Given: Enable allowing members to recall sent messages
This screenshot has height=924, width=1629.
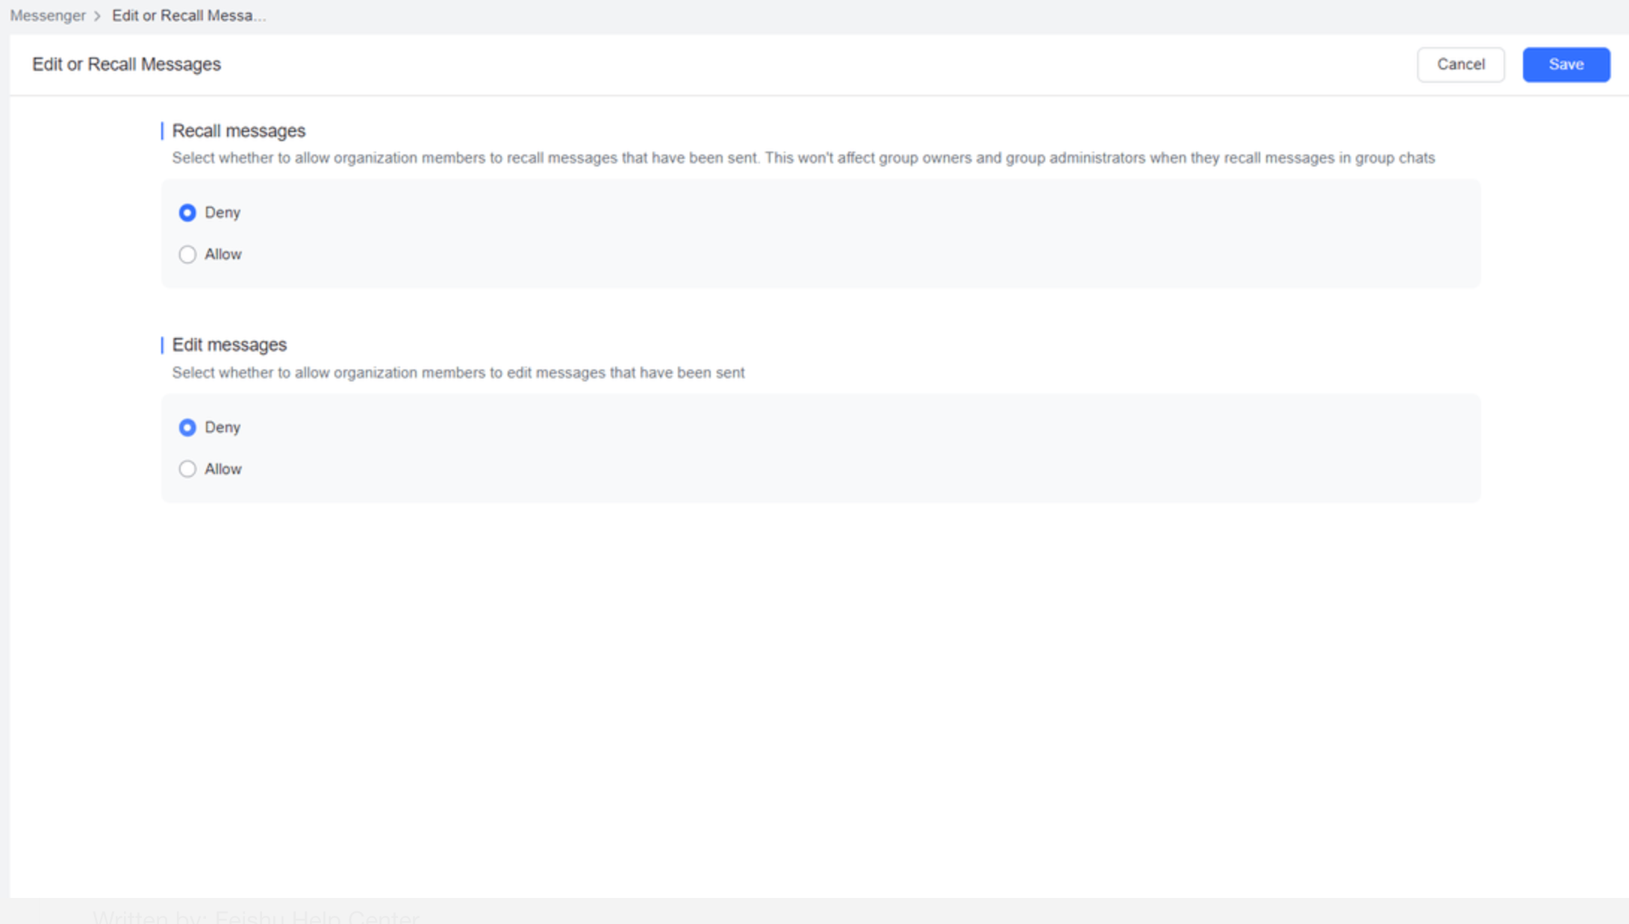Looking at the screenshot, I should pyautogui.click(x=187, y=254).
